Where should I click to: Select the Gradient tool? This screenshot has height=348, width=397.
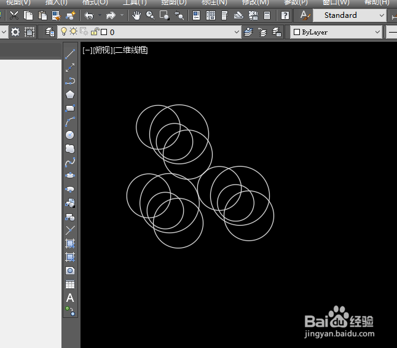point(70,257)
